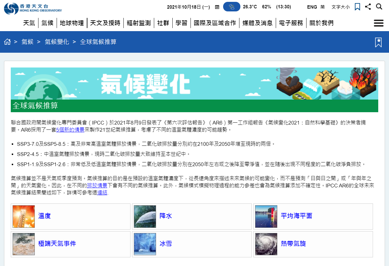
Task: Switch language to ENG
Action: [312, 7]
